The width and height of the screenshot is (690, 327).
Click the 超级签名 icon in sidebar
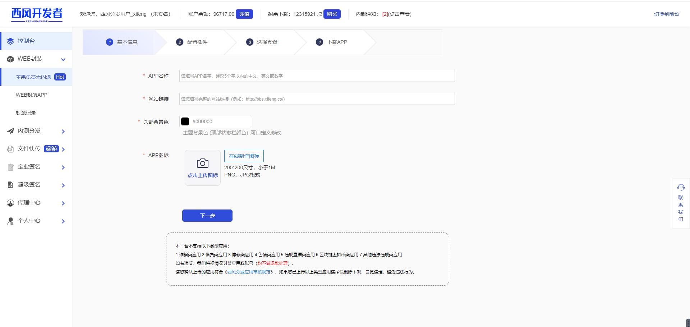click(x=10, y=185)
